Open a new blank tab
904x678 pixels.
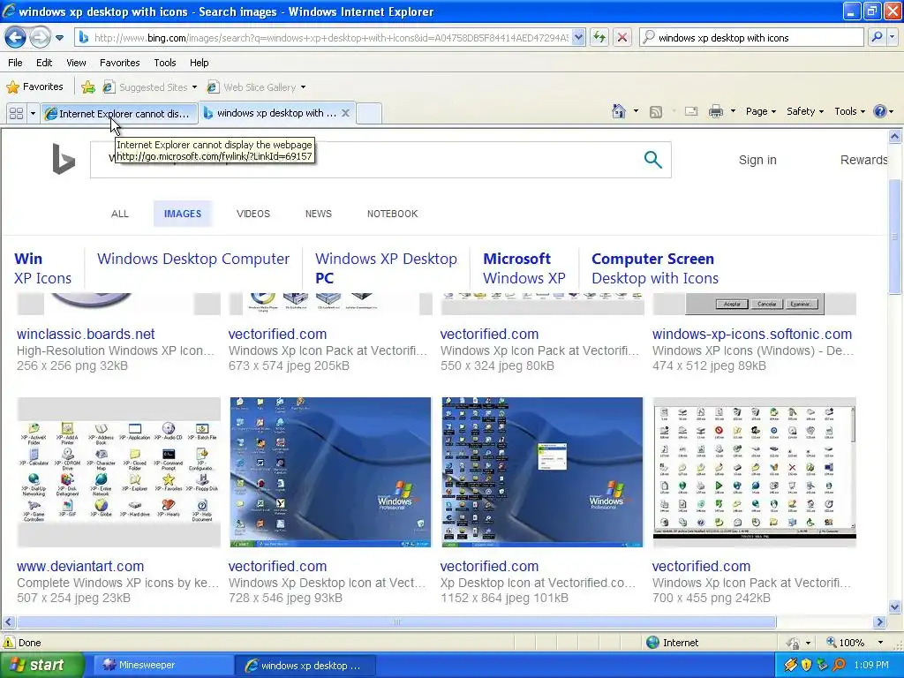coord(369,113)
